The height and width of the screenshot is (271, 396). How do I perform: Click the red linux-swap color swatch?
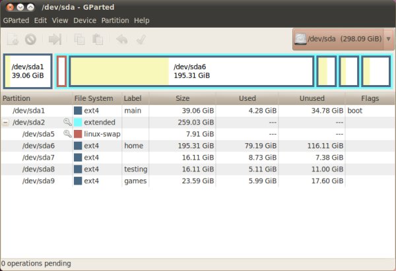click(x=78, y=134)
